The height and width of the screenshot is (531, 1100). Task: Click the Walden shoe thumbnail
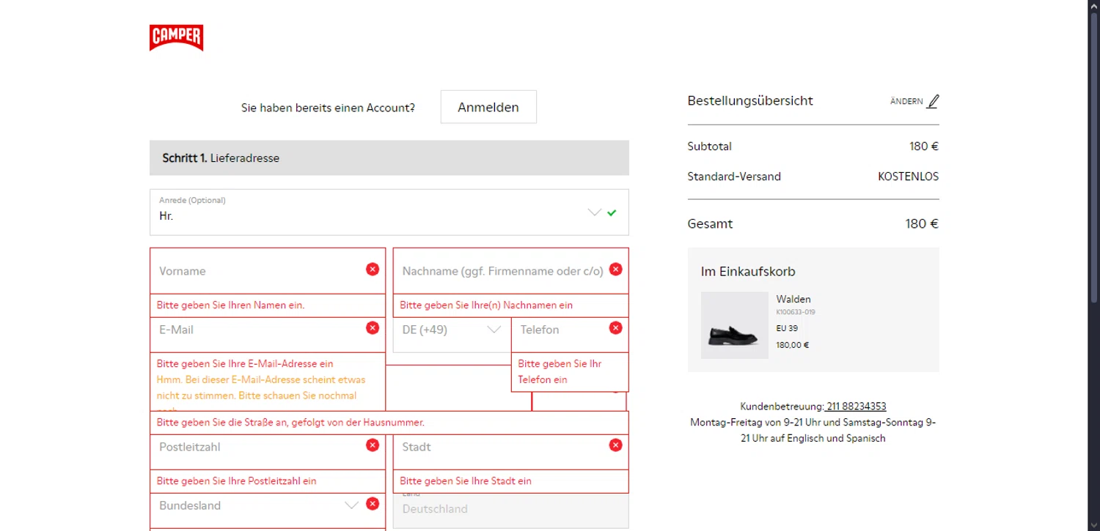734,326
